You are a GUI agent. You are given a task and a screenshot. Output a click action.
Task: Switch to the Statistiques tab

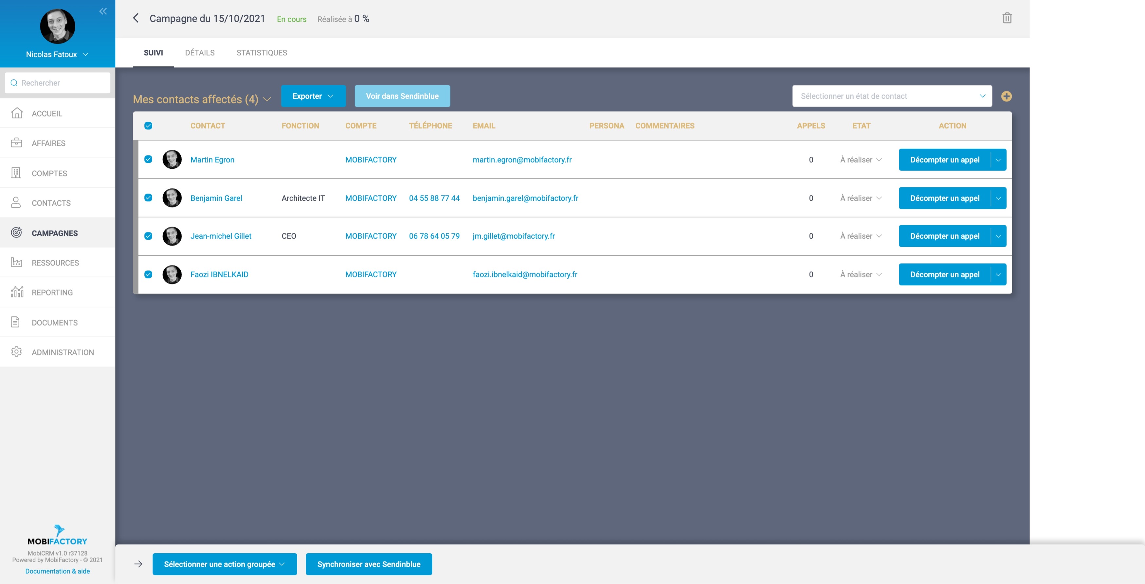[261, 53]
